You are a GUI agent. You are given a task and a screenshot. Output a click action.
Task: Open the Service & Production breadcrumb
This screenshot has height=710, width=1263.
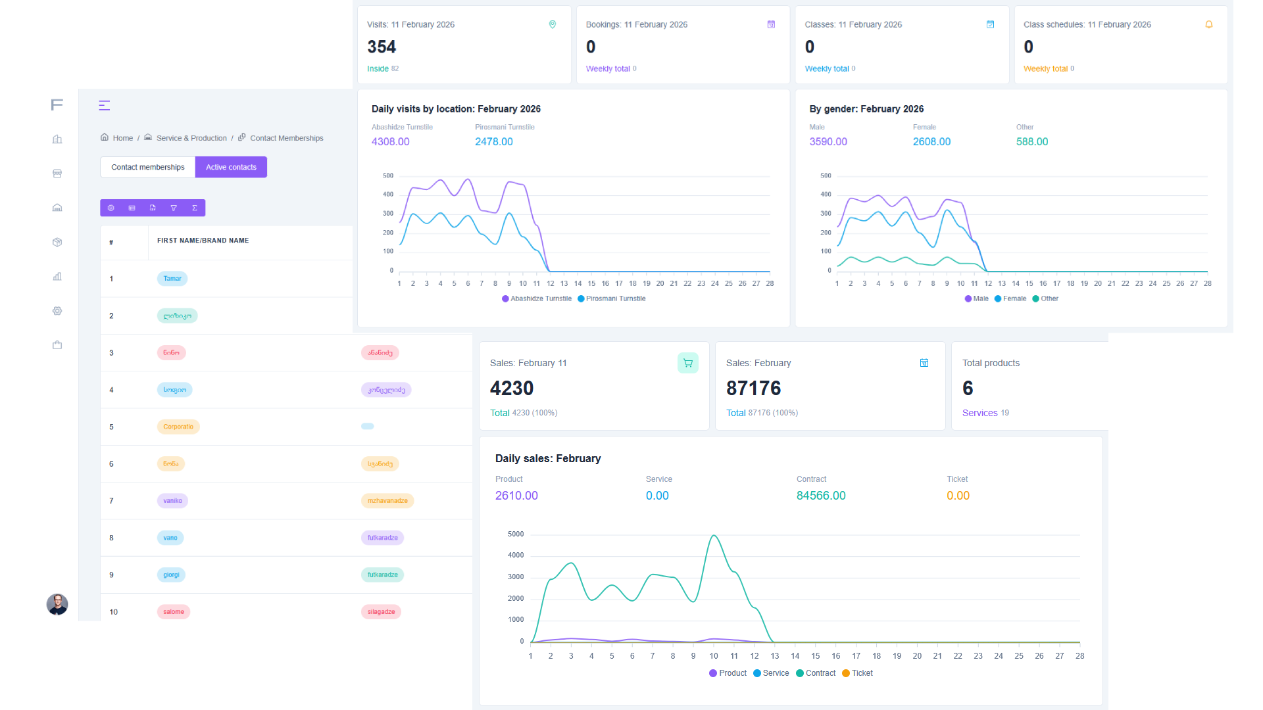(x=191, y=138)
